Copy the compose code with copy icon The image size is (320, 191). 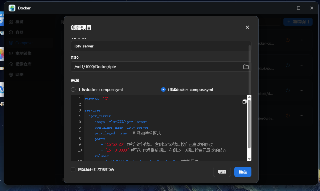coord(244,102)
